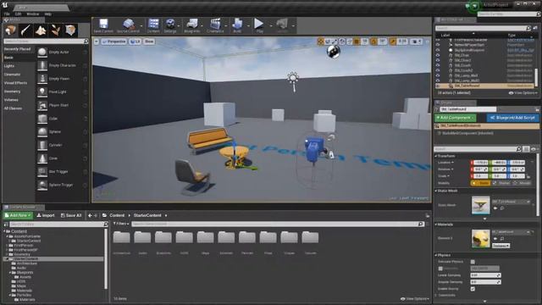This screenshot has height=305, width=542.
Task: Click the Import button
Action: [46, 215]
